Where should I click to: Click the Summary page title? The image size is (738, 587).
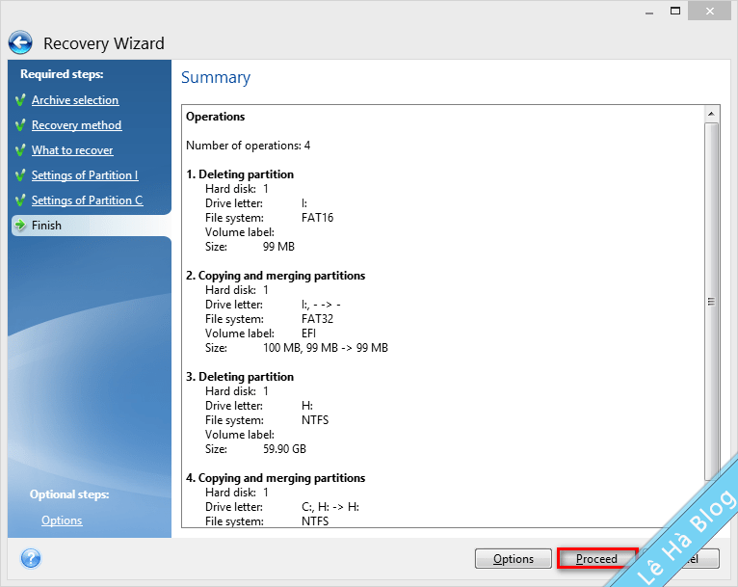point(216,77)
